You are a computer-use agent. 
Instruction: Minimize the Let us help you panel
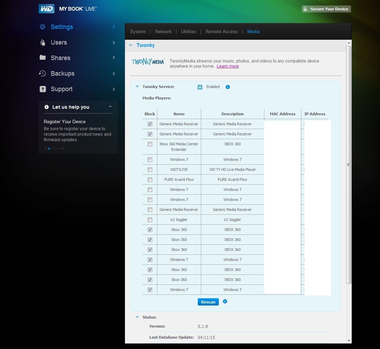[110, 107]
